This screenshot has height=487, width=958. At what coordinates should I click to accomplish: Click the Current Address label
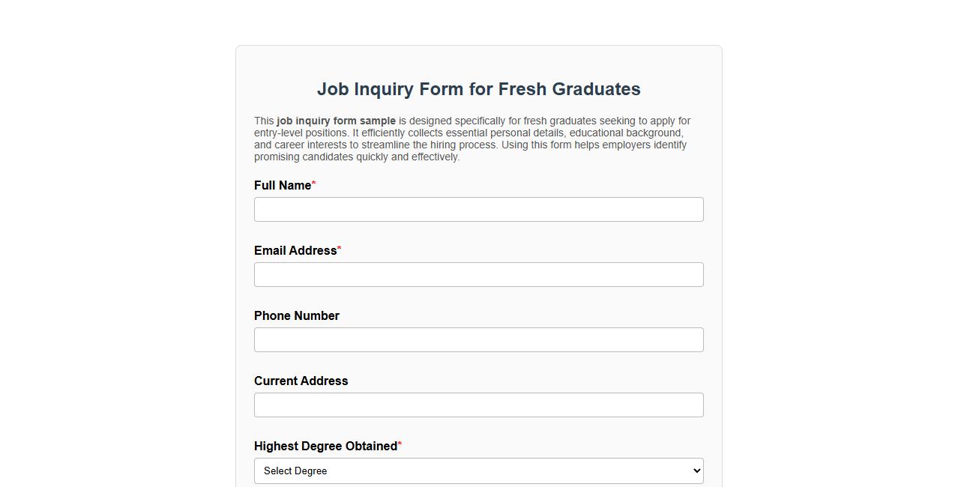[x=301, y=381]
